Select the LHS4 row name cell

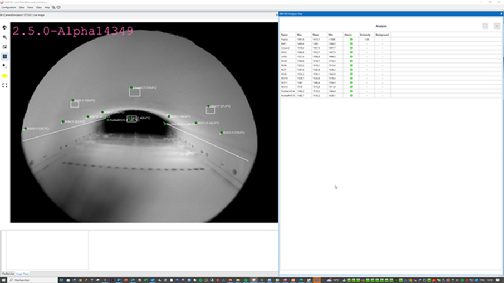point(288,57)
